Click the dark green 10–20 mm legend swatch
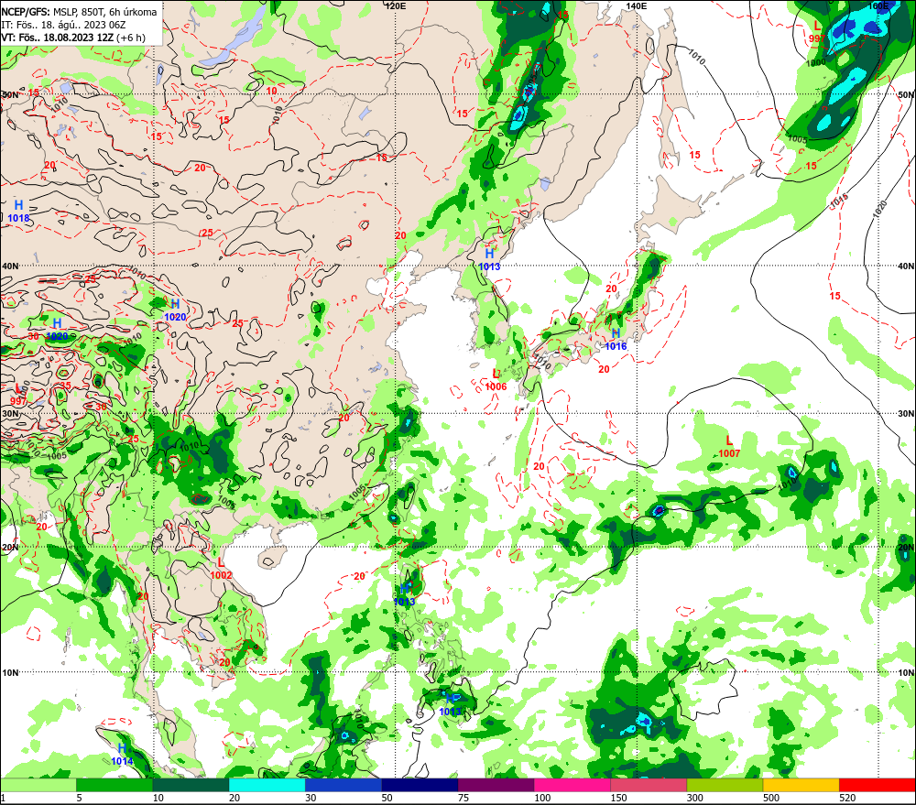The width and height of the screenshot is (916, 805). (x=191, y=785)
